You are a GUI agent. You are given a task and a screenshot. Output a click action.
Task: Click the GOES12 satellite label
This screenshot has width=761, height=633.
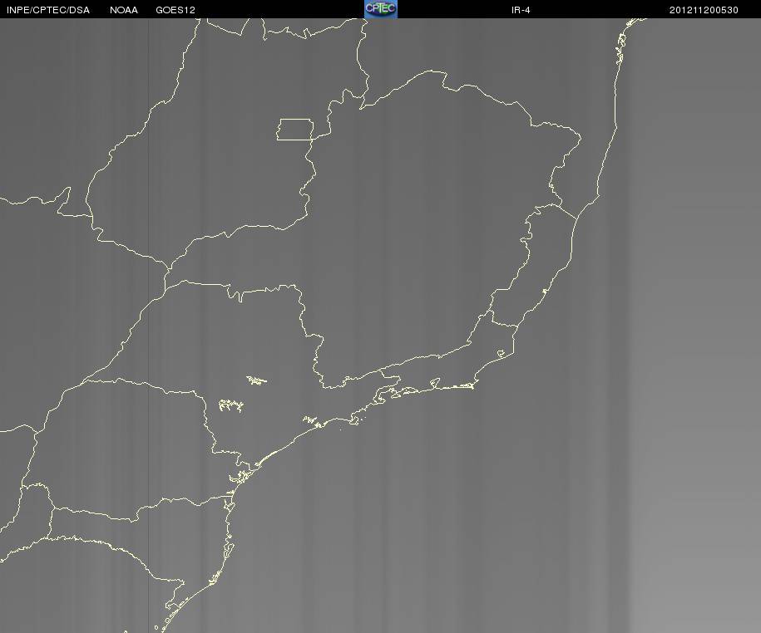pos(175,10)
